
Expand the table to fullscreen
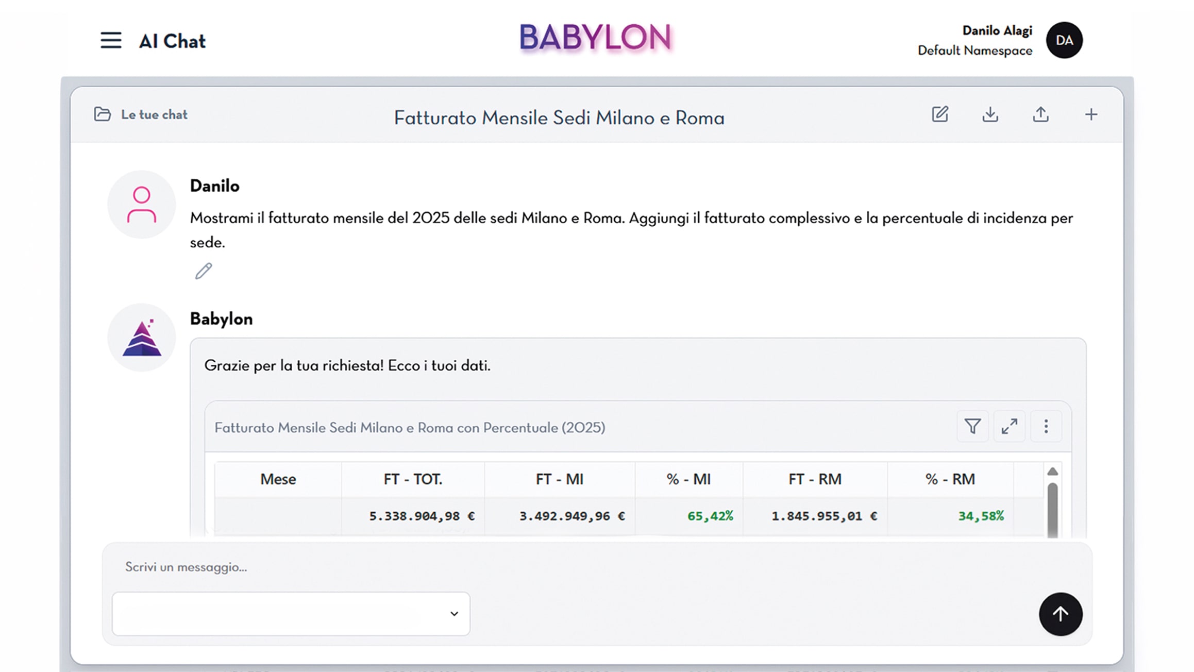[1009, 426]
